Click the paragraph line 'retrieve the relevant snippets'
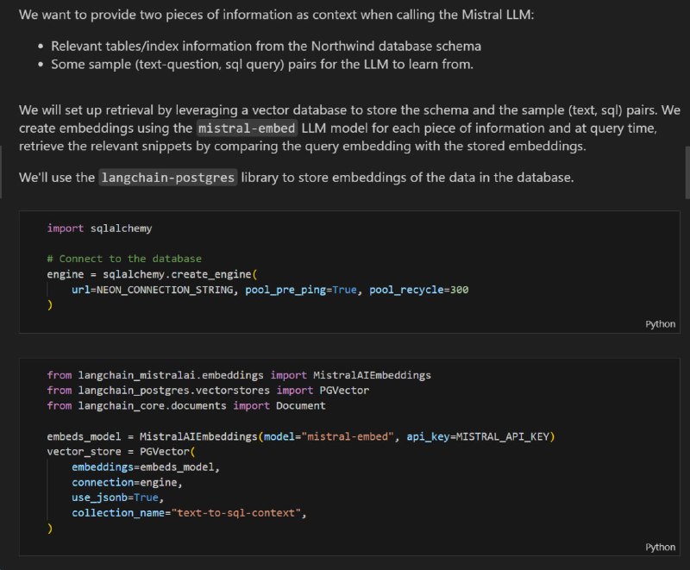Viewport: 690px width, 570px height. [303, 146]
